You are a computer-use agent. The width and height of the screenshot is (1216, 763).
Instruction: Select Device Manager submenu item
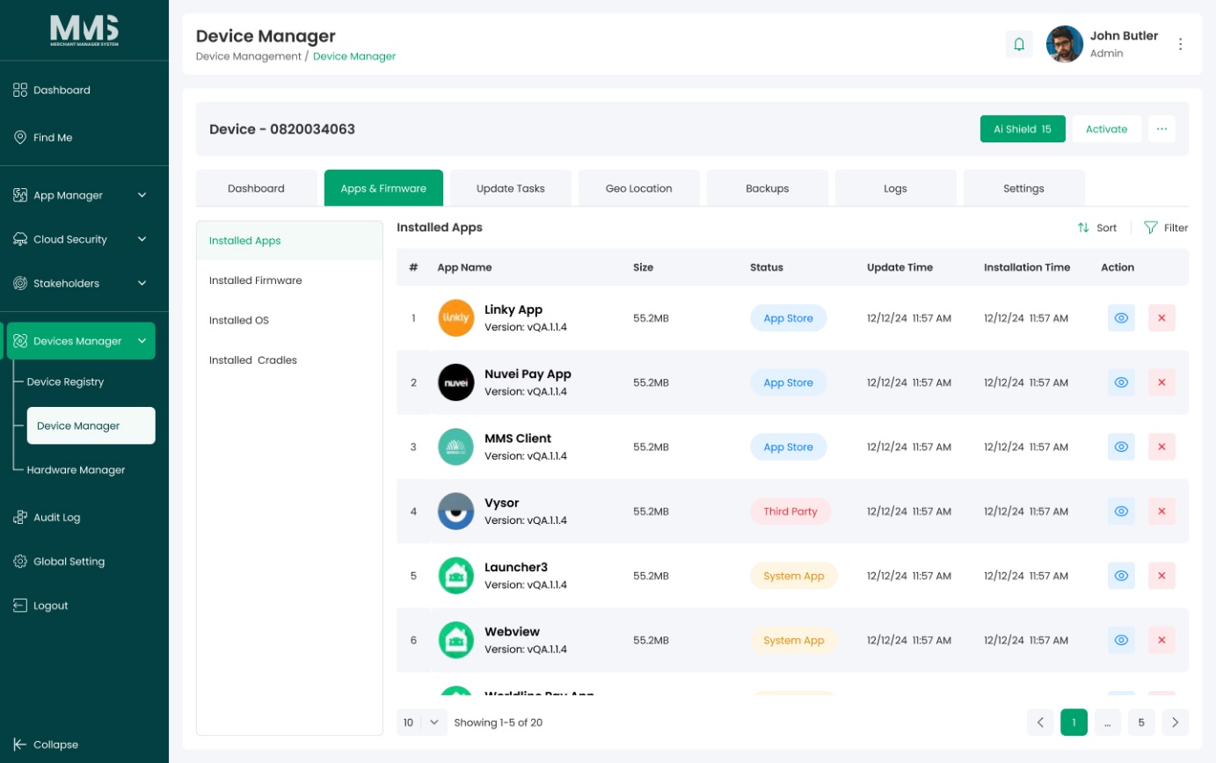(91, 425)
